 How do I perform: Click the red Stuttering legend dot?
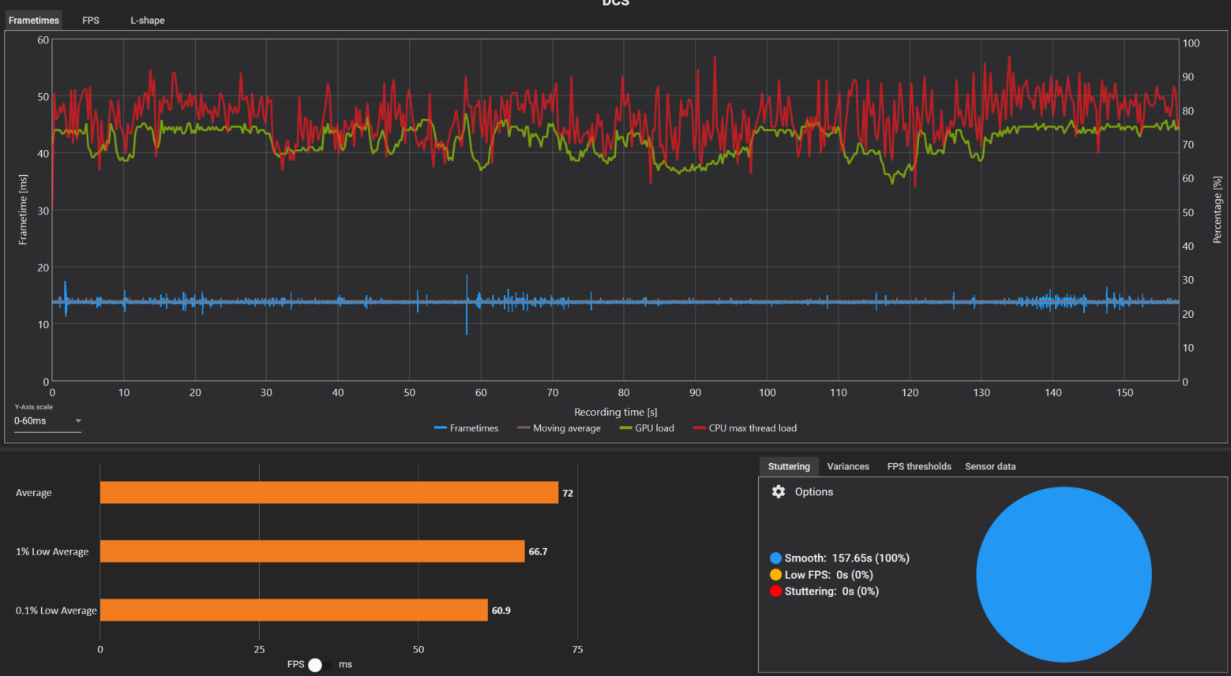pyautogui.click(x=775, y=592)
